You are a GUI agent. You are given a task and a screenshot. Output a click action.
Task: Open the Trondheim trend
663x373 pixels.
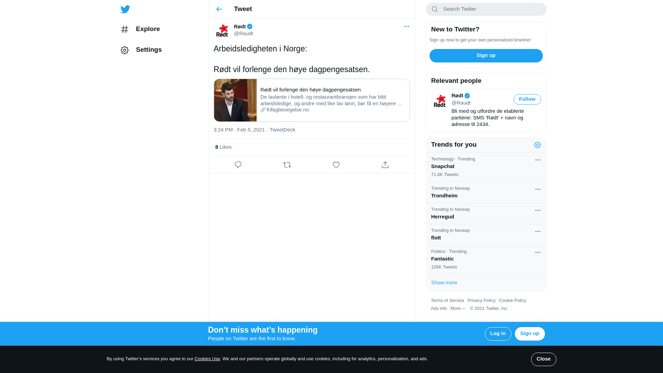tap(486, 193)
